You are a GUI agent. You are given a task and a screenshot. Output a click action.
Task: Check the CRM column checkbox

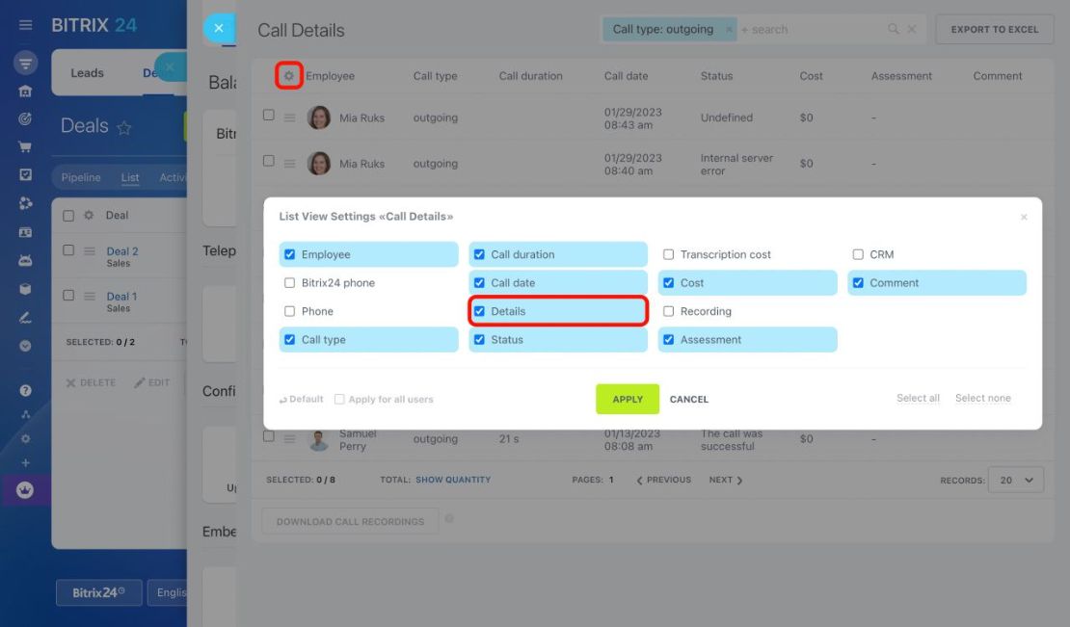click(859, 254)
